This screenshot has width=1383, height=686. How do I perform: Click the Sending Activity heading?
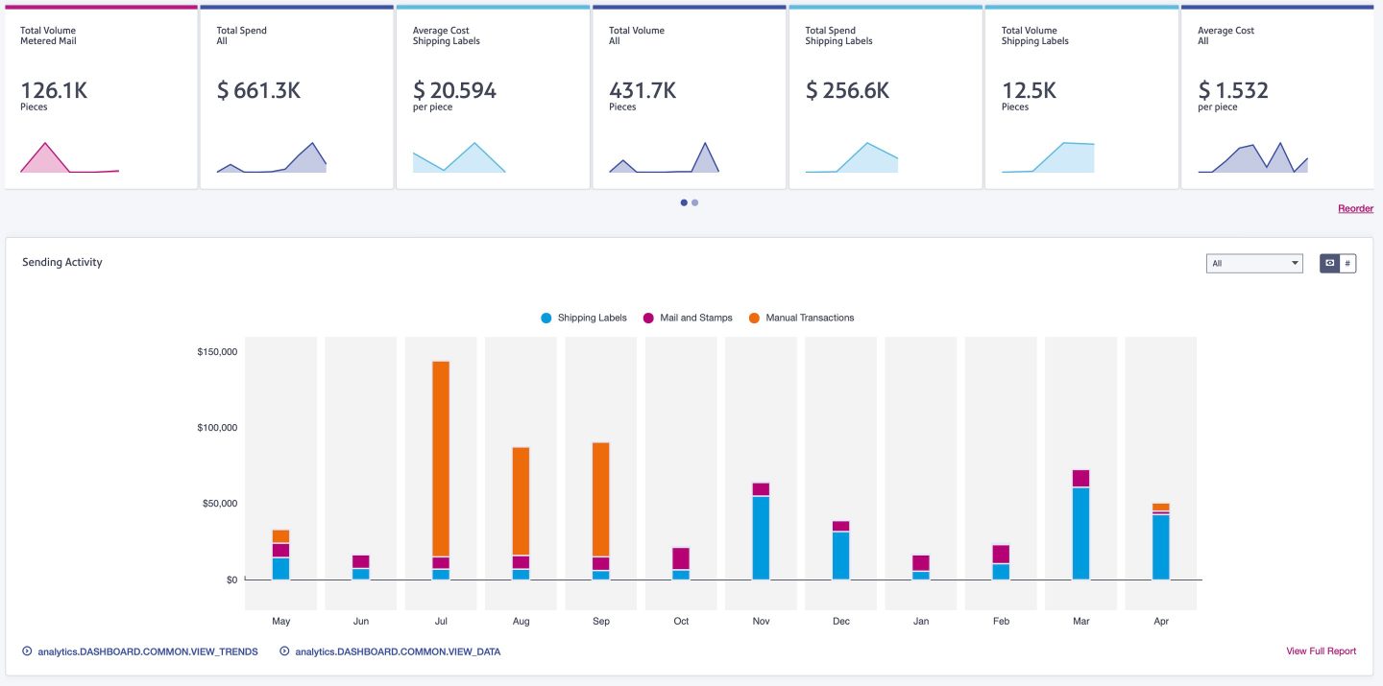point(62,262)
